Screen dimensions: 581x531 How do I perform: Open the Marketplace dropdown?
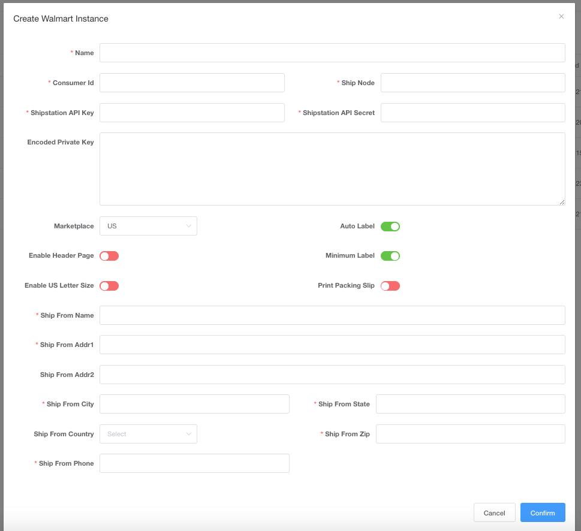148,226
